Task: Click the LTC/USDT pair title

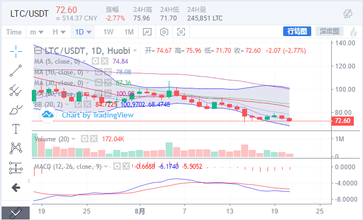Action: [30, 13]
